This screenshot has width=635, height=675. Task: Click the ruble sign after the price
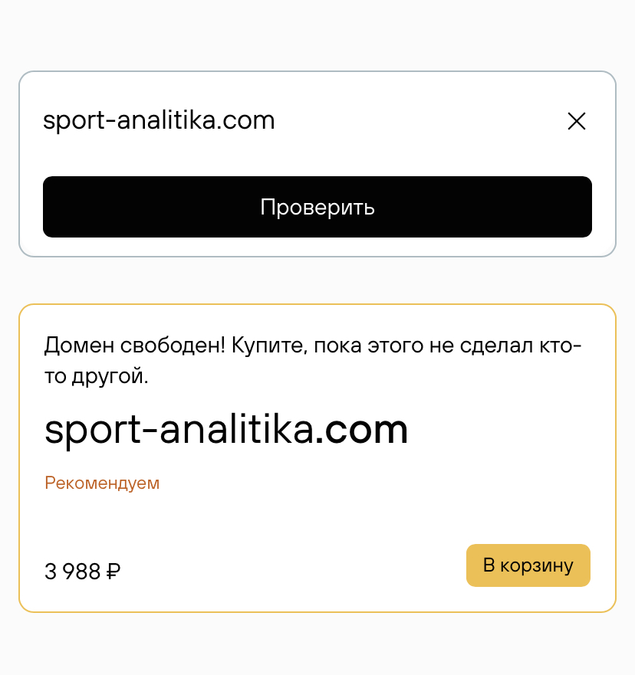[x=113, y=572]
